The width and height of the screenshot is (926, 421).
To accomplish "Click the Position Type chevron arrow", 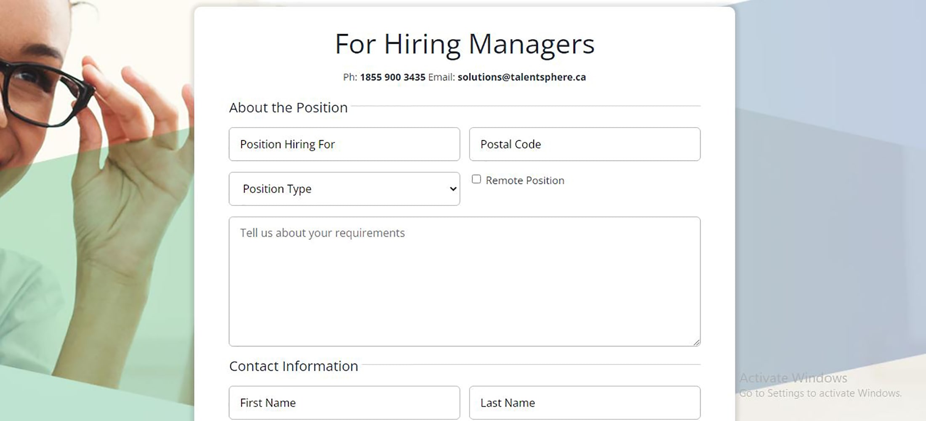I will pos(453,189).
